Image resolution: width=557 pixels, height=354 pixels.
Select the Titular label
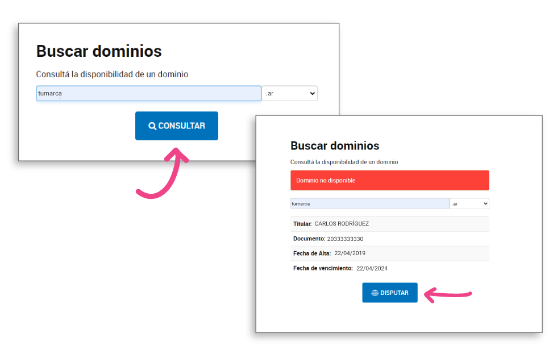(302, 224)
